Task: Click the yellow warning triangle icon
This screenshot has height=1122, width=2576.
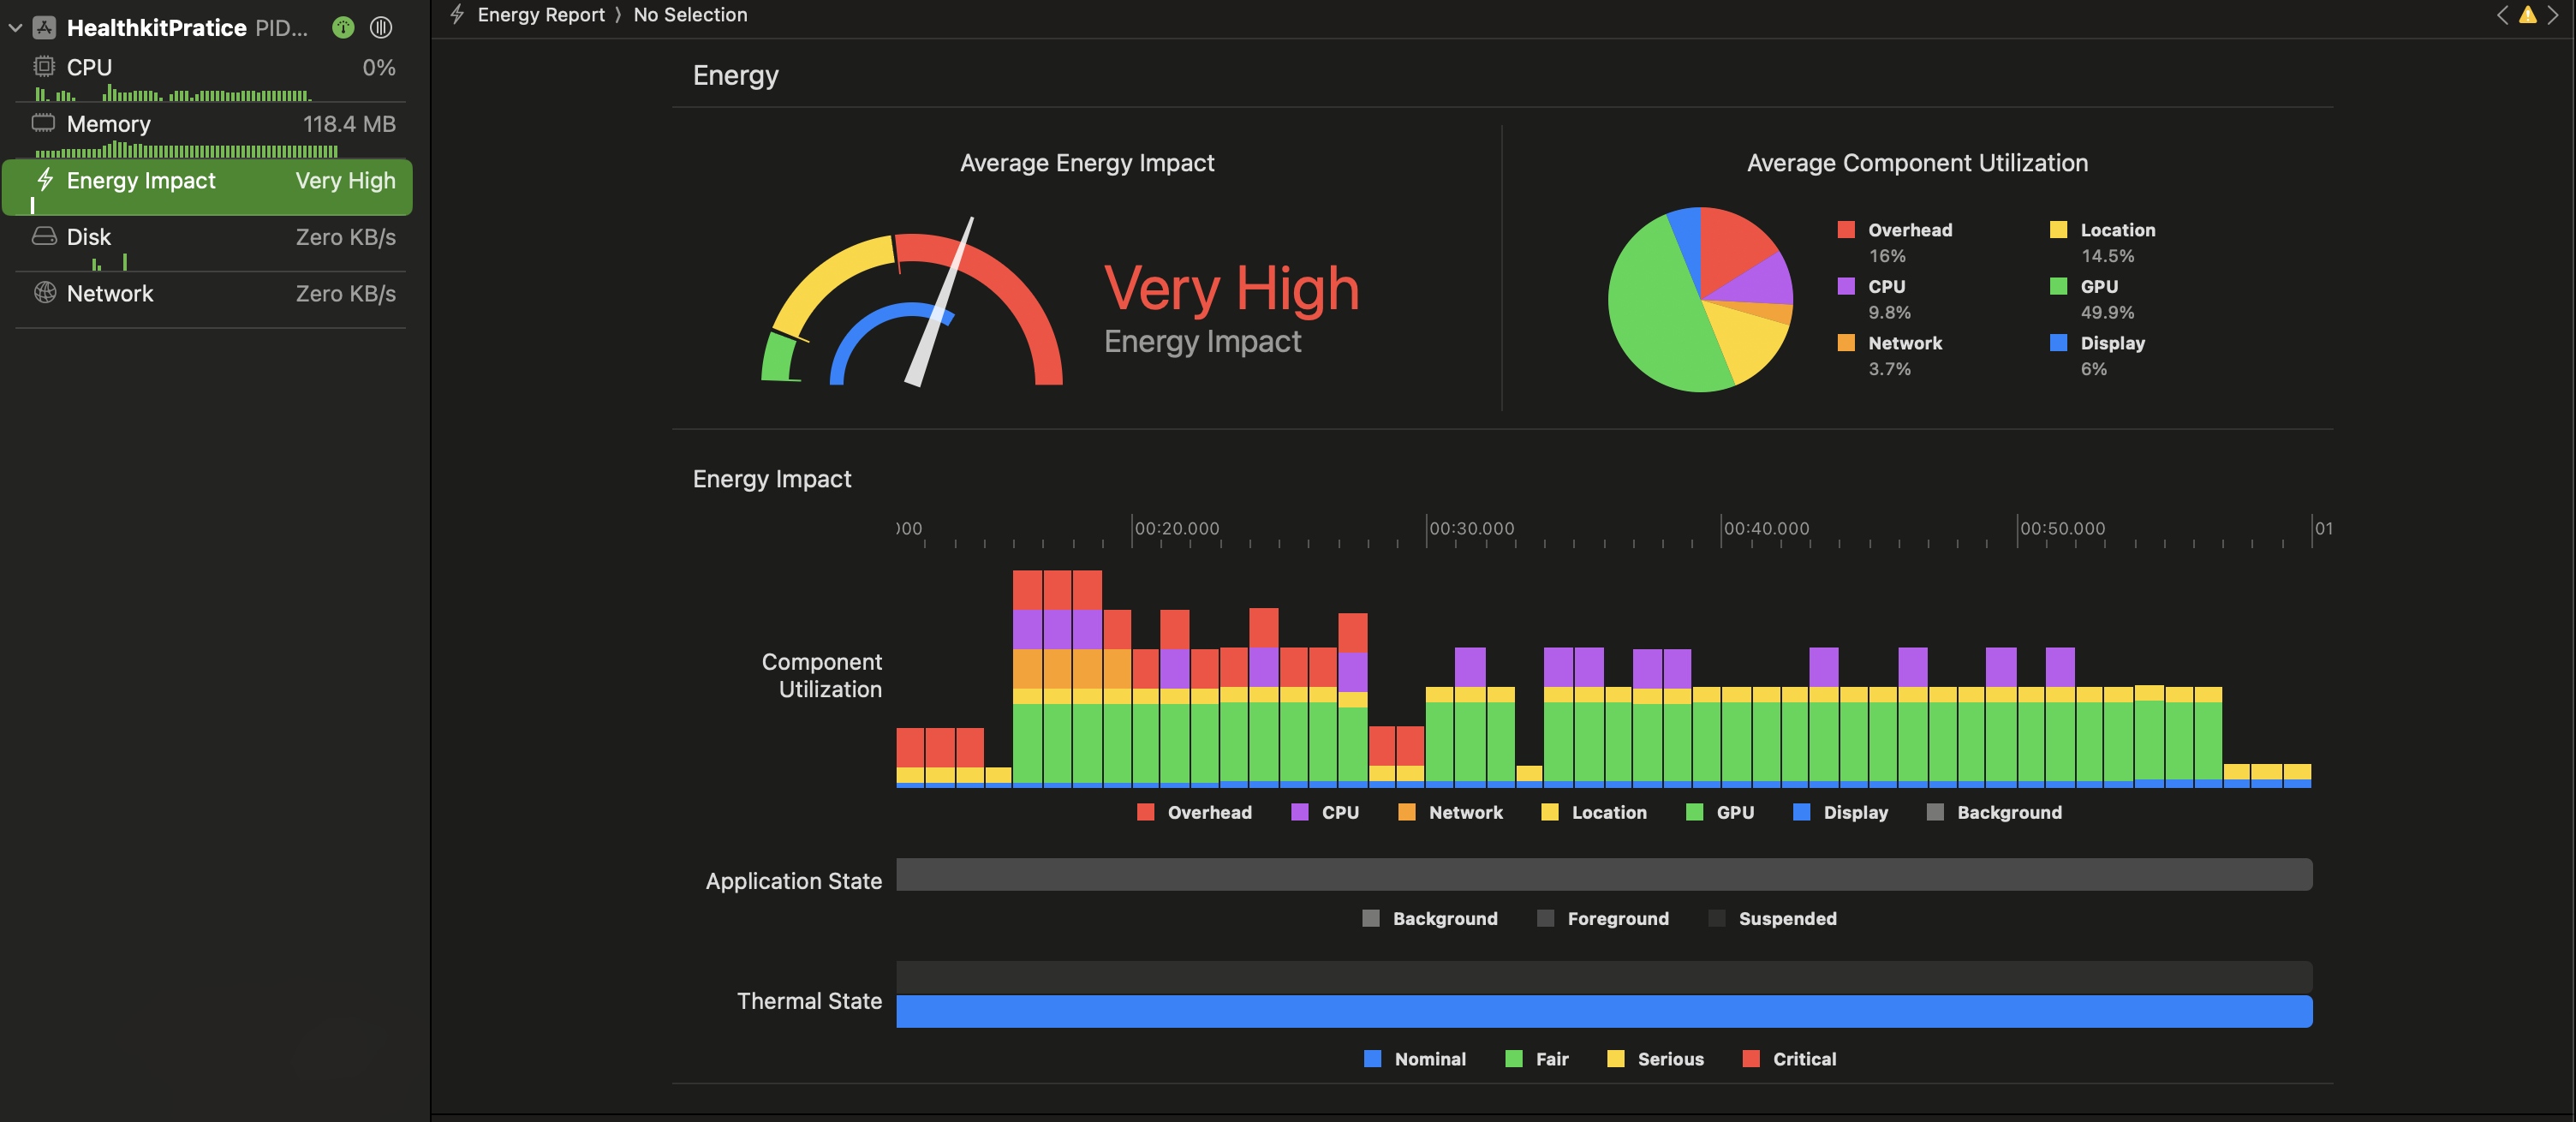Action: (x=2527, y=15)
